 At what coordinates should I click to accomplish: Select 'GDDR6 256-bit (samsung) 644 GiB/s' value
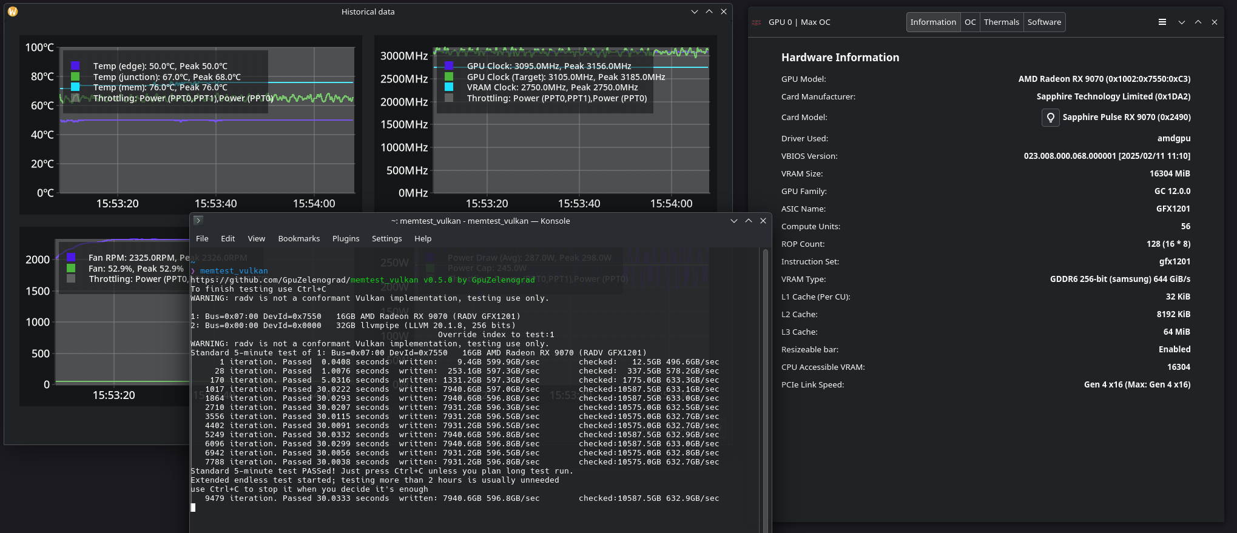click(x=1120, y=279)
